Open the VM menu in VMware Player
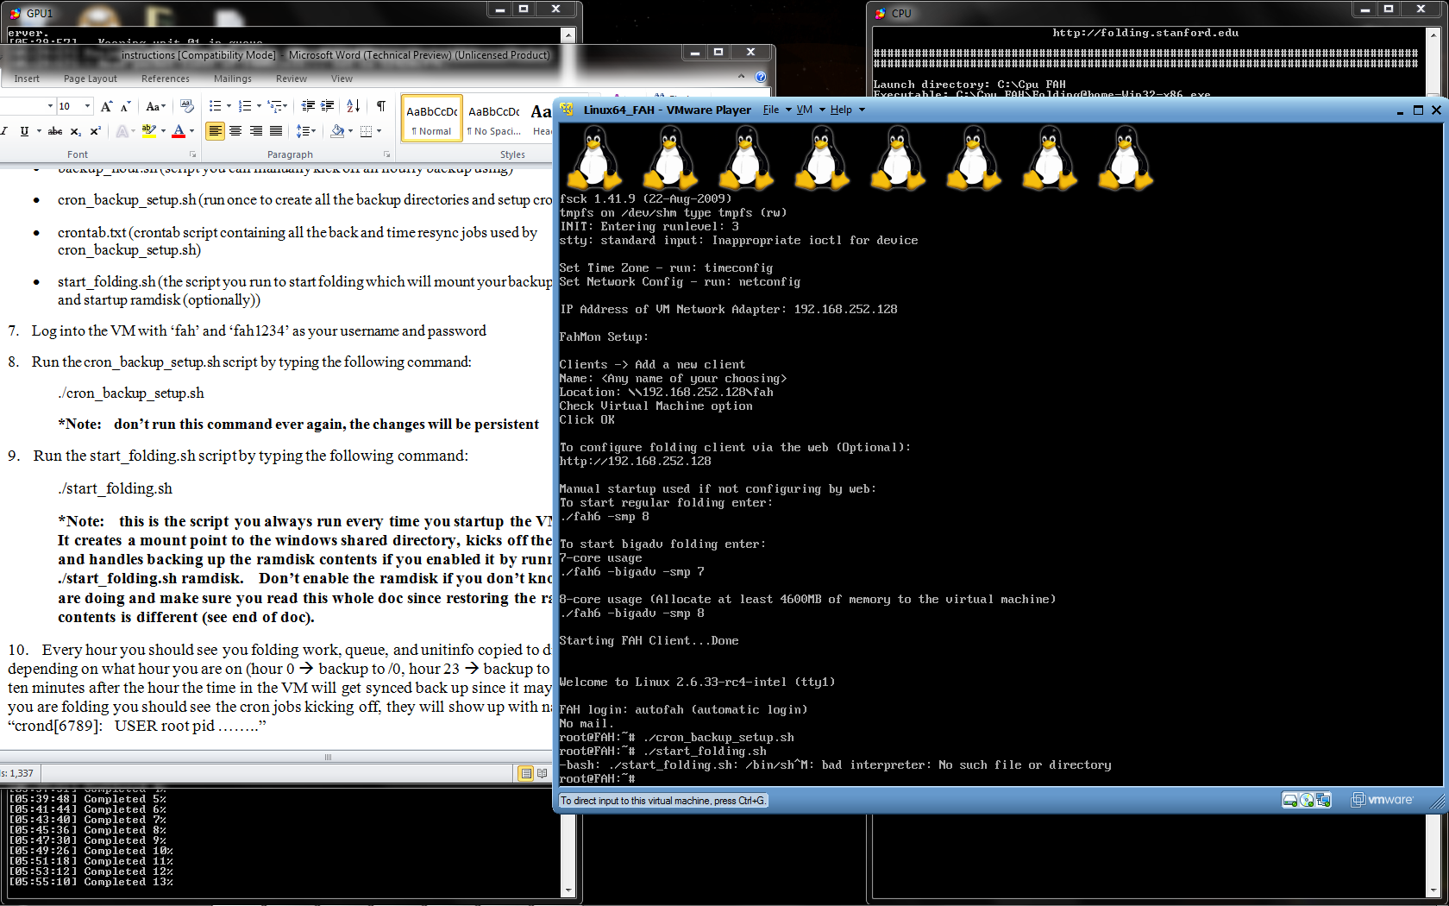Image resolution: width=1449 pixels, height=906 pixels. click(804, 110)
